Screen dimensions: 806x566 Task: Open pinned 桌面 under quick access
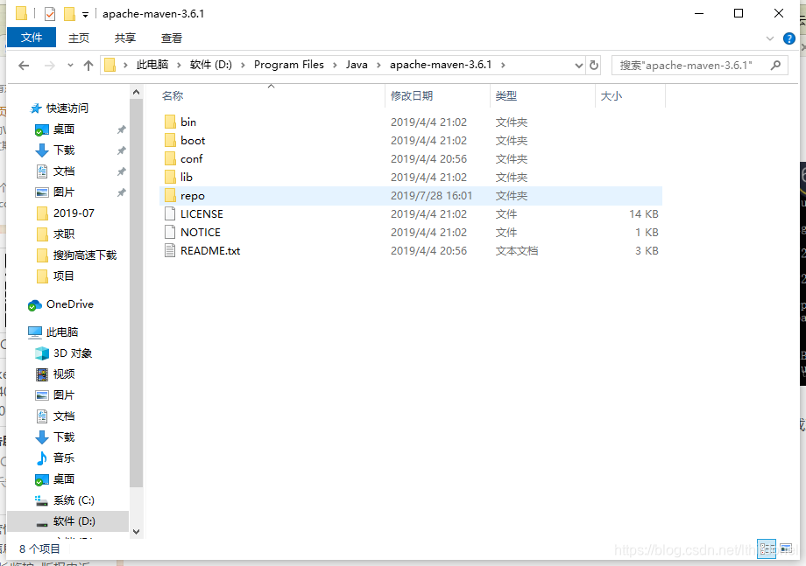click(64, 129)
